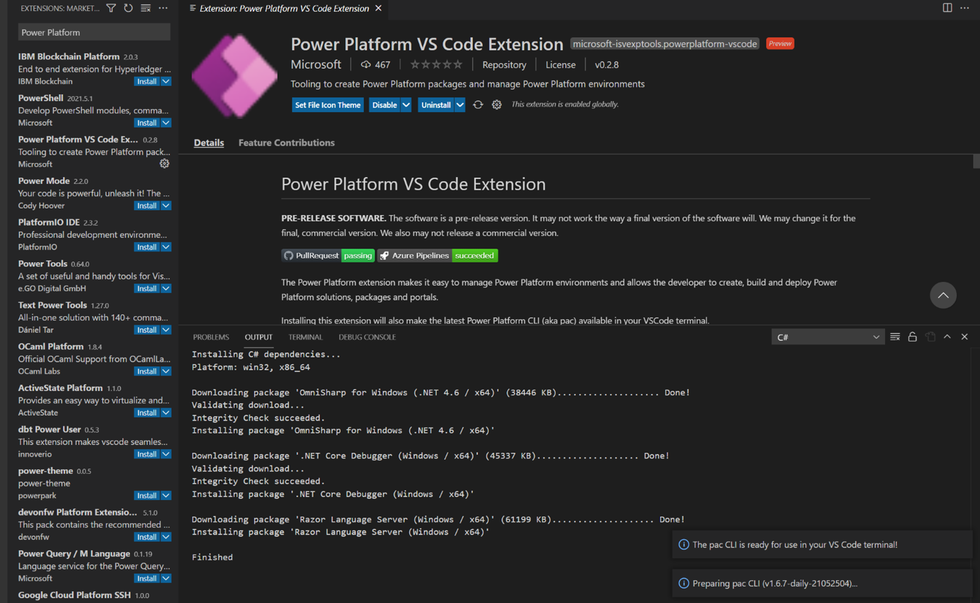
Task: Open the C# output channel dropdown
Action: click(x=828, y=337)
